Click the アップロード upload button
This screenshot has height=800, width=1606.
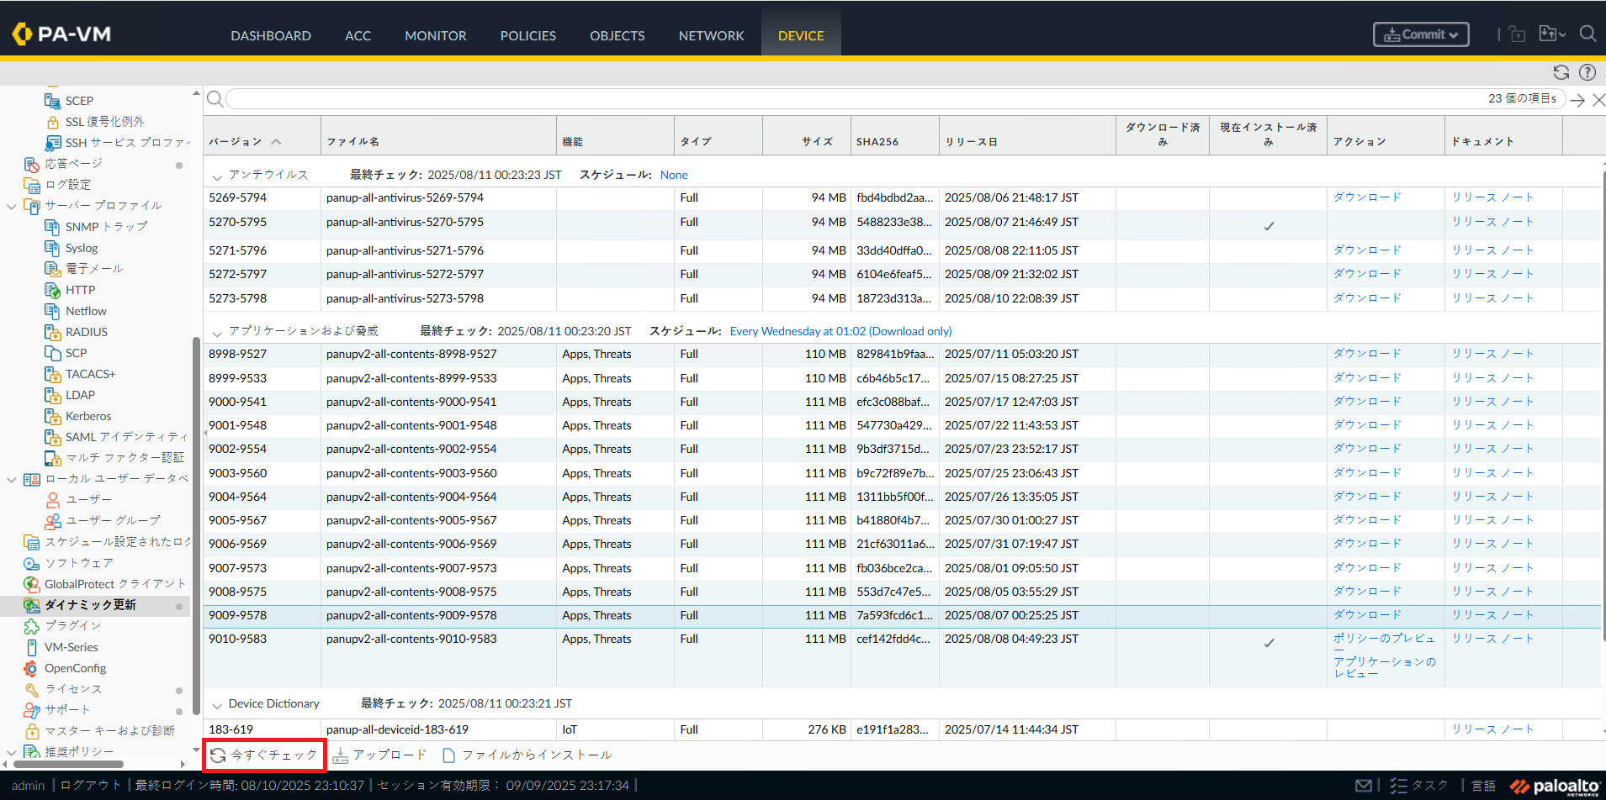coord(379,755)
